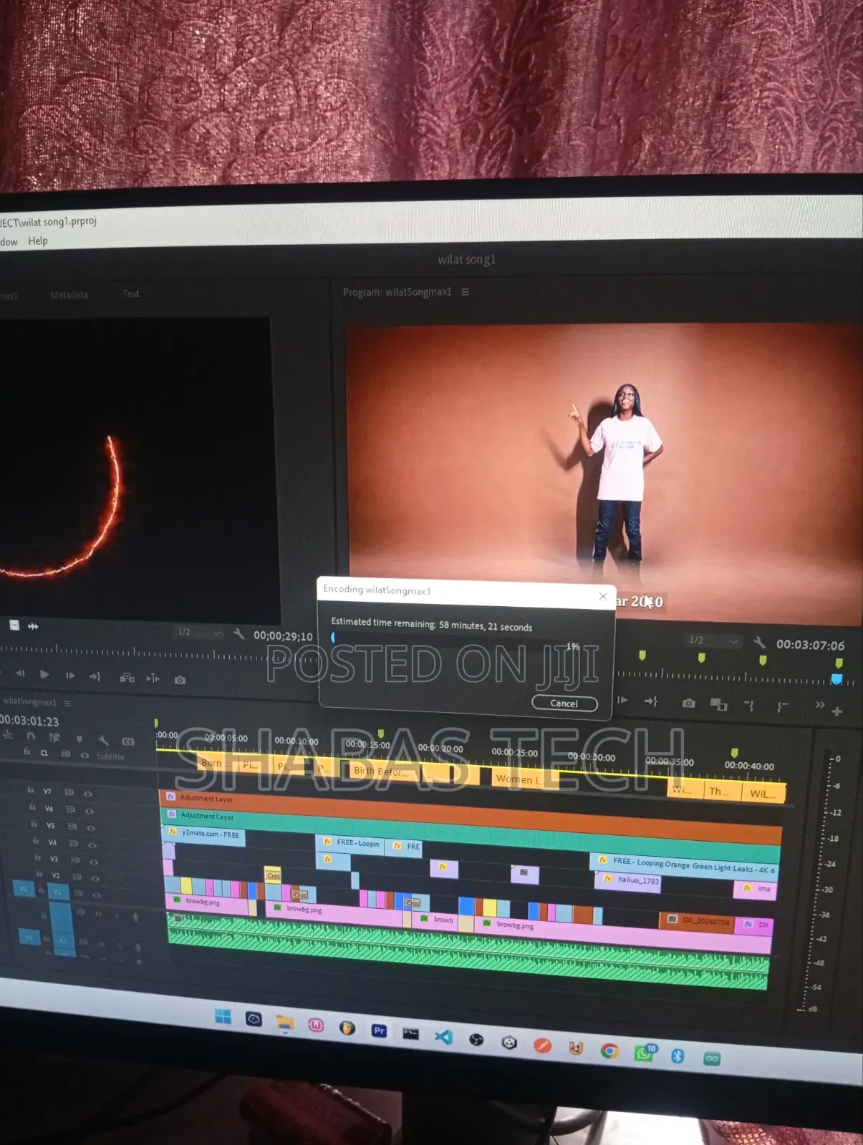The image size is (863, 1145).
Task: Open the wilatSongmax1 timeline panel menu
Action: 67,703
